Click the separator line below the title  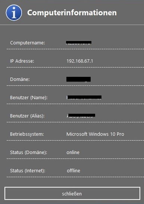coord(72,25)
